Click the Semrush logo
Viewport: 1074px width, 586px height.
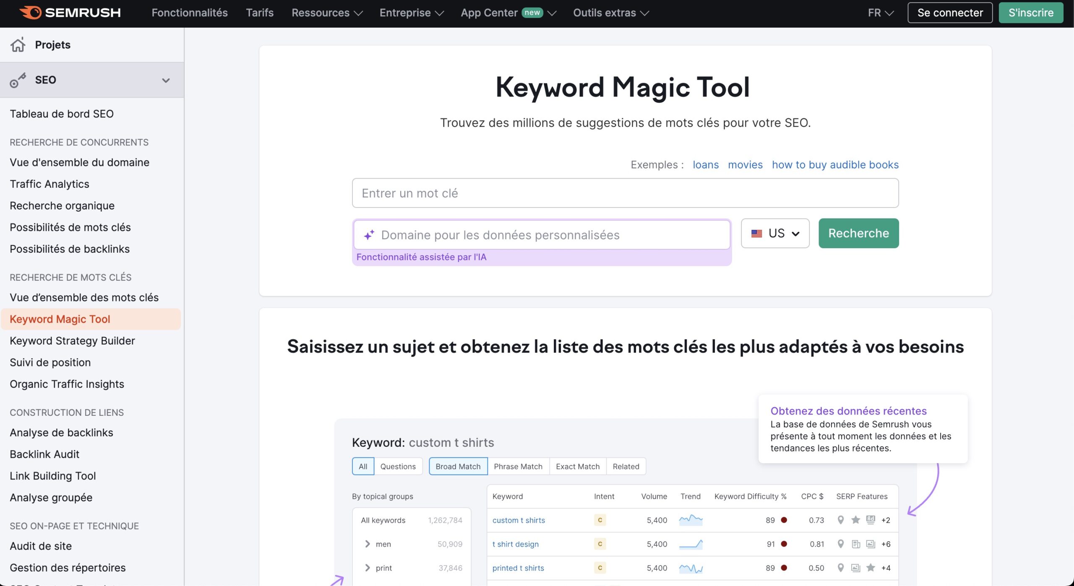pos(70,13)
